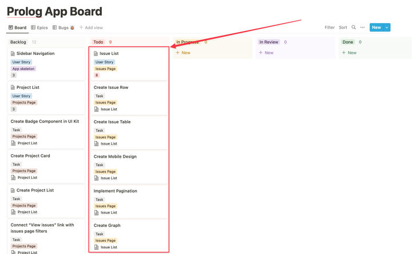This screenshot has width=412, height=254.
Task: Add new card in In Review column
Action: [x=266, y=53]
